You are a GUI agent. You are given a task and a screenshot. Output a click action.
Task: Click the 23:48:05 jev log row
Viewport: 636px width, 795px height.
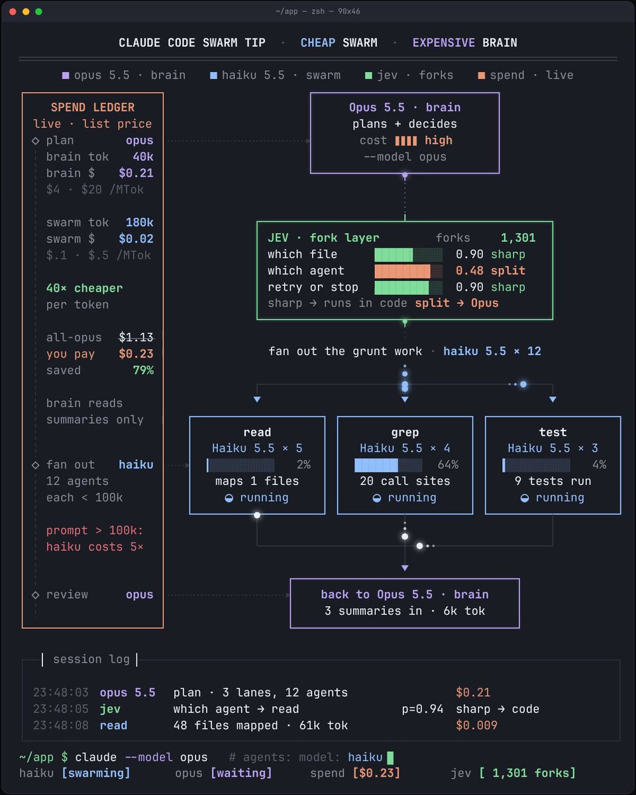pos(286,710)
